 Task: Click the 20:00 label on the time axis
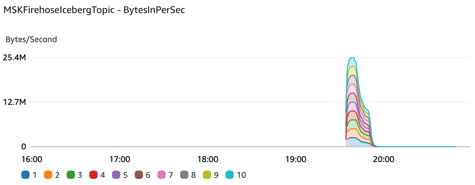pyautogui.click(x=384, y=159)
